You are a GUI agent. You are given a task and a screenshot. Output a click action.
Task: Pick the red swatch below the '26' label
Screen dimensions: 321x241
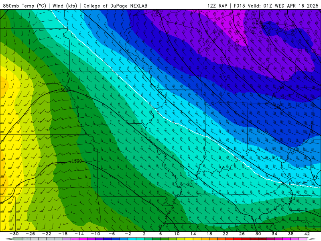(x=238, y=239)
